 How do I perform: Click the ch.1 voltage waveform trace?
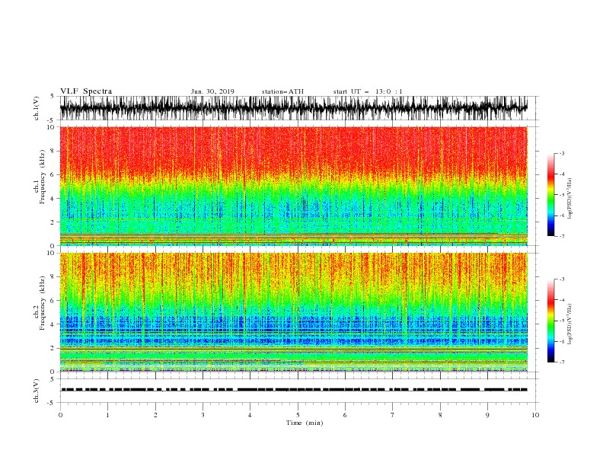tap(293, 108)
